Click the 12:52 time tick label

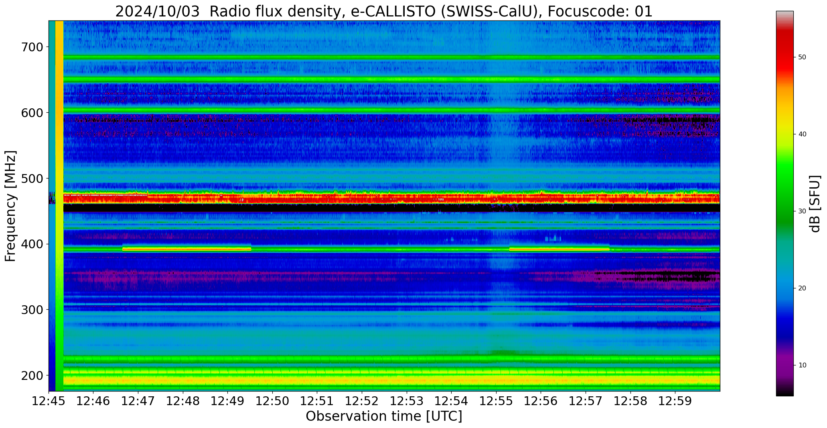click(362, 401)
